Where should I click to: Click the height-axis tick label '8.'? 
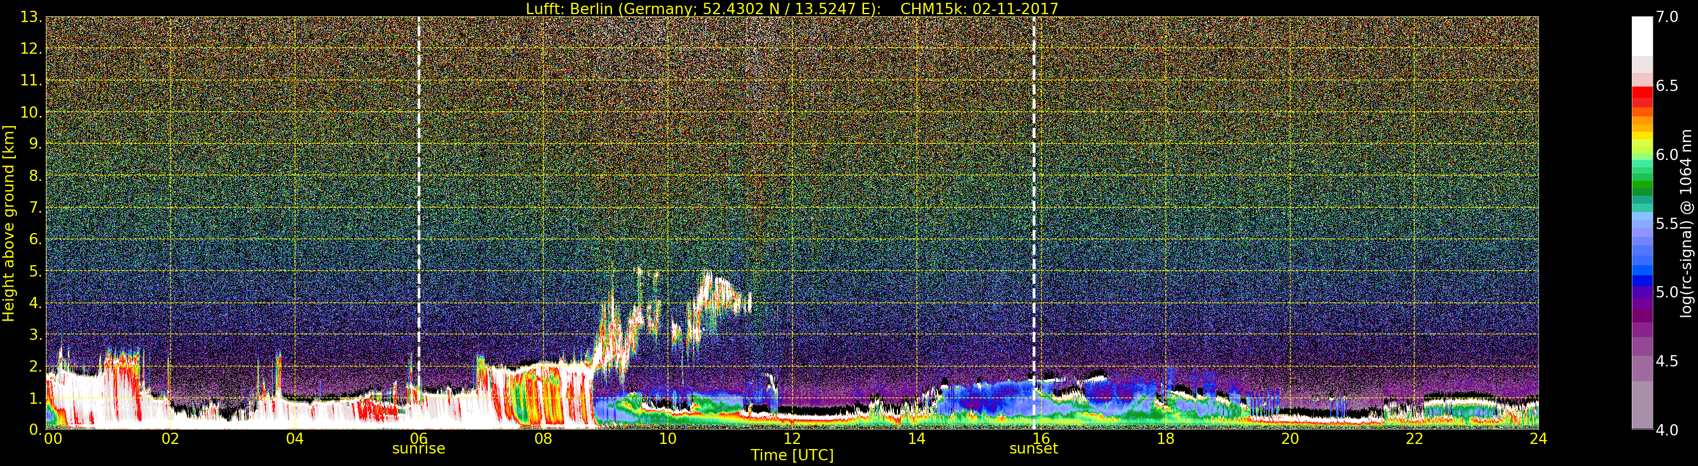(36, 176)
